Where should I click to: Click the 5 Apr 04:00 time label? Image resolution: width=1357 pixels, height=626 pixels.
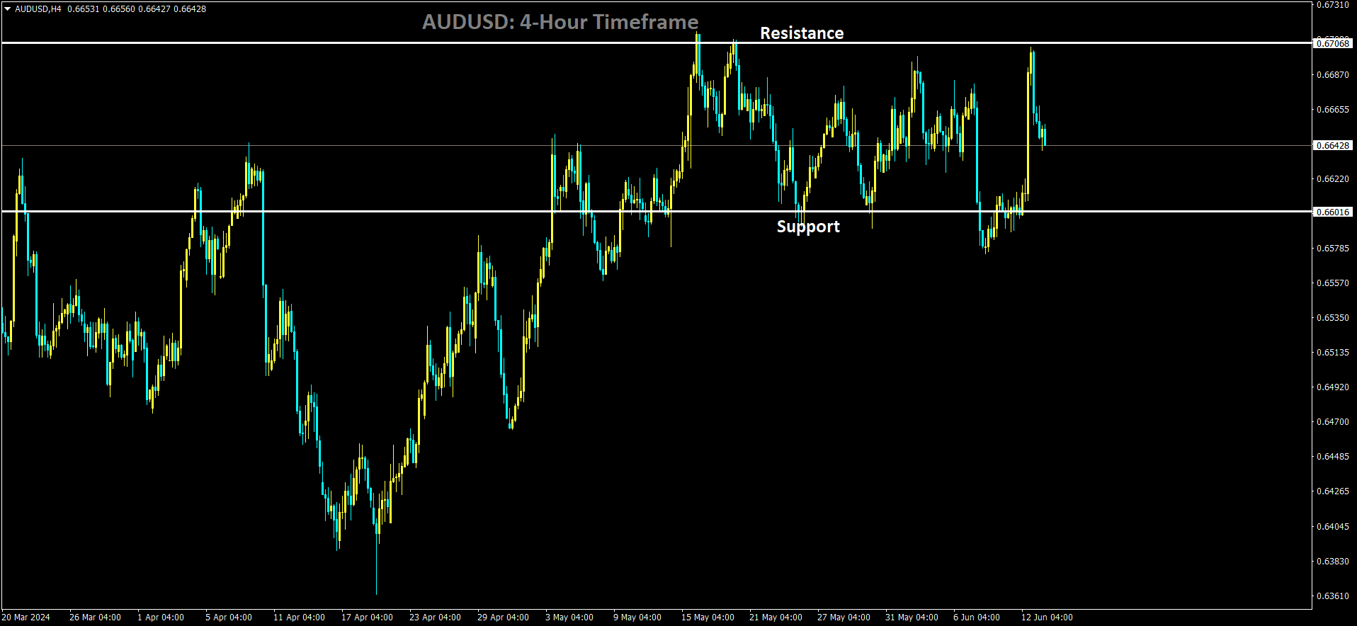coord(229,618)
